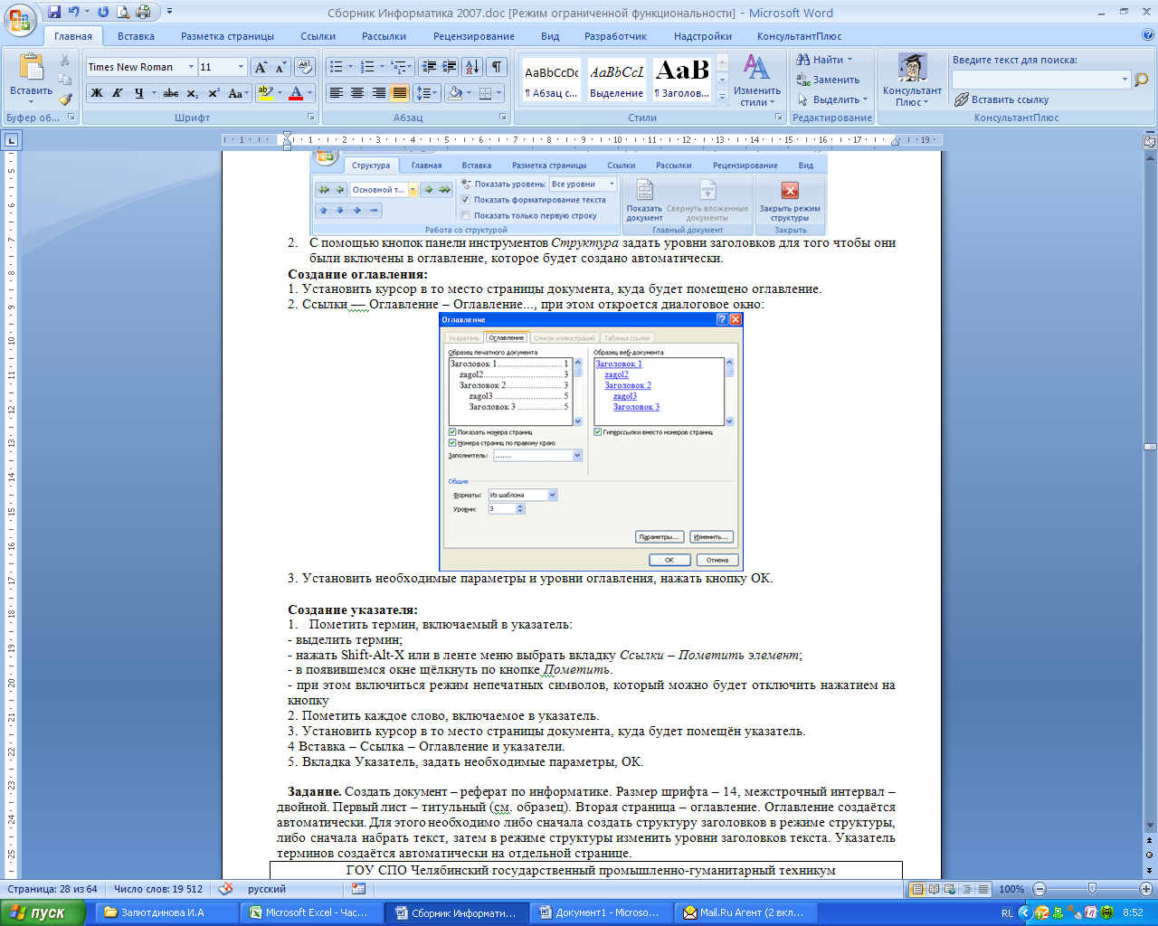This screenshot has width=1158, height=926.
Task: Click inside the КонсультантПлюс search text field
Action: click(1035, 80)
